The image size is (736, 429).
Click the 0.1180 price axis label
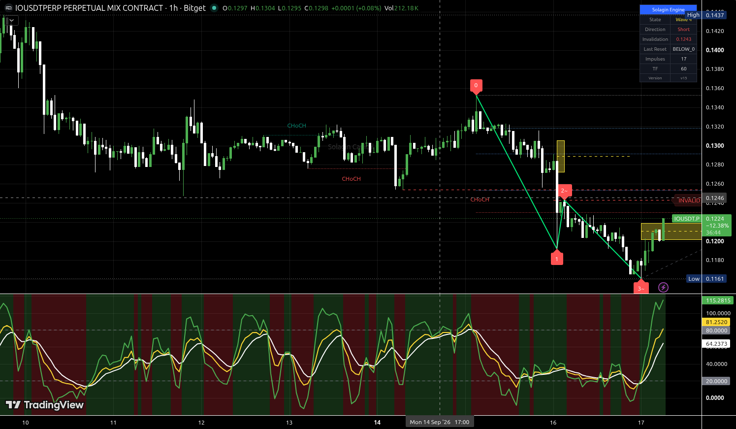pos(715,260)
